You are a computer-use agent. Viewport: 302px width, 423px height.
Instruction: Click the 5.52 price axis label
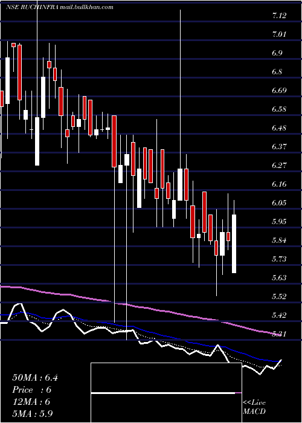[279, 297]
